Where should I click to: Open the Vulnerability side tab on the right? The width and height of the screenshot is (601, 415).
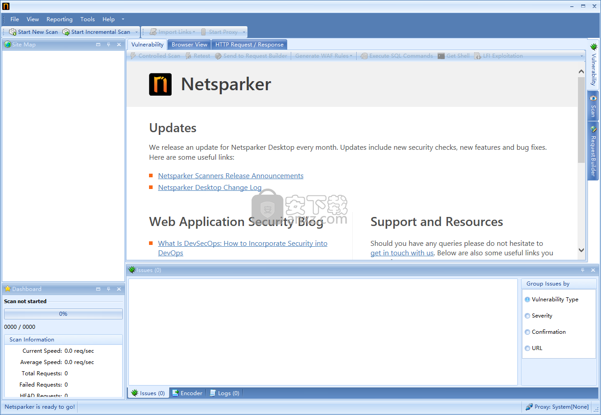(593, 64)
